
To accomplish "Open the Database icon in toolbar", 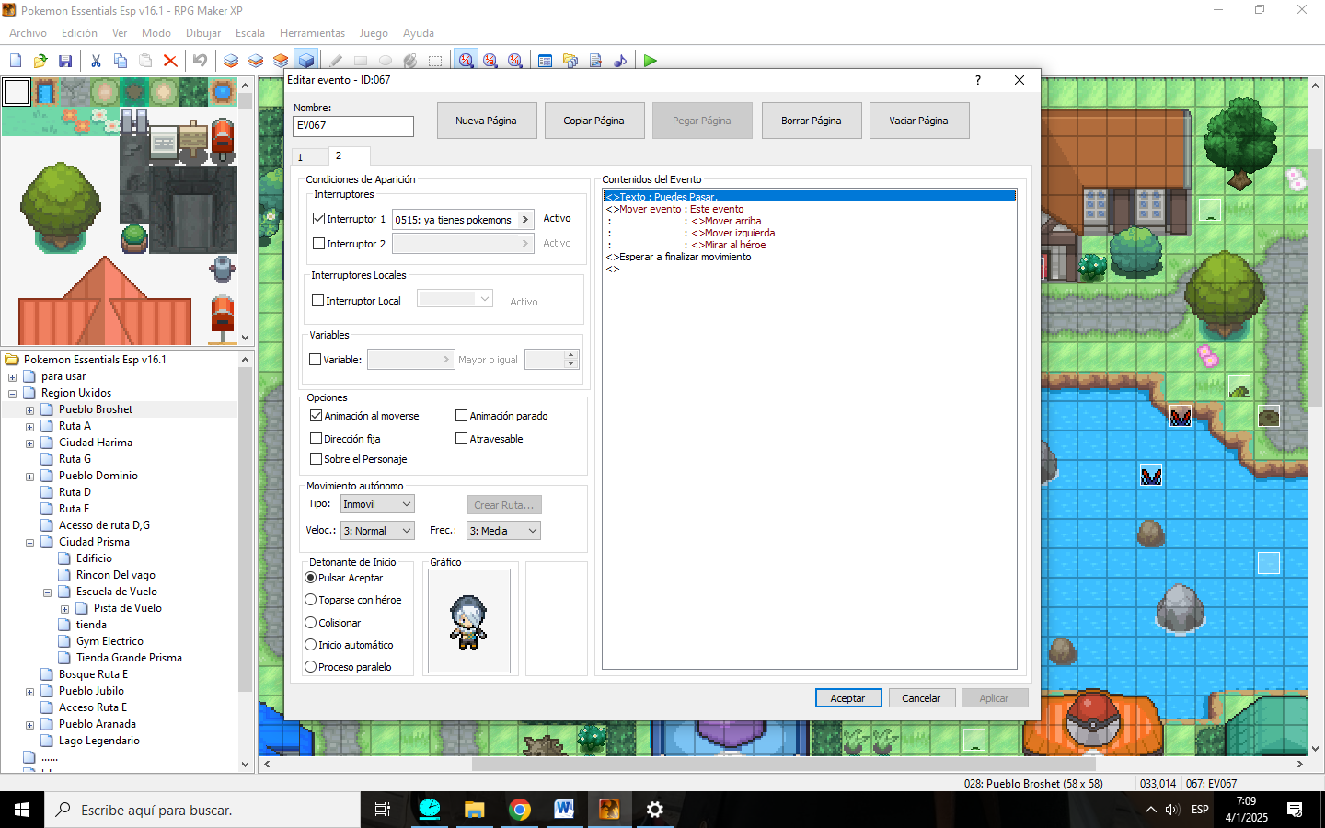I will pyautogui.click(x=545, y=61).
